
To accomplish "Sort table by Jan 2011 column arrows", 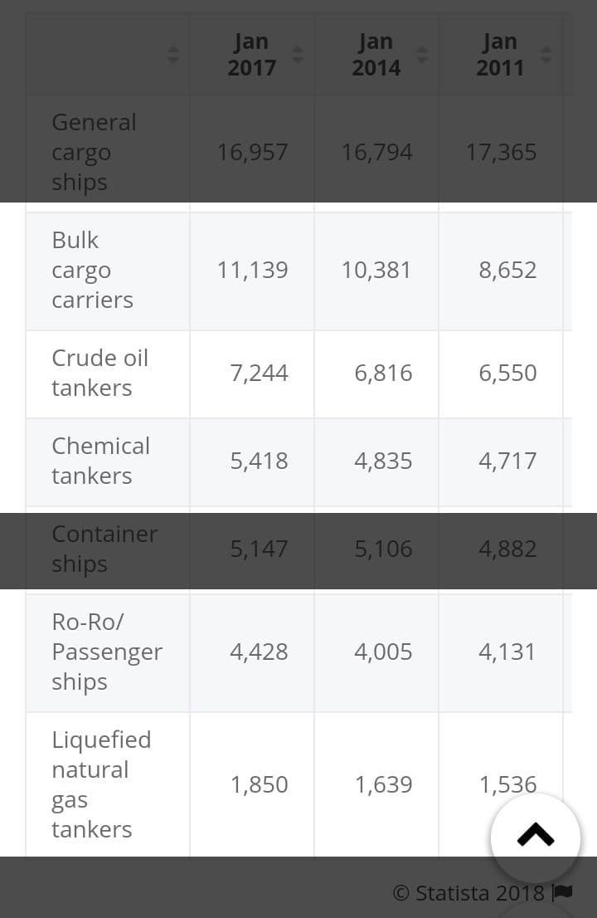I will pyautogui.click(x=546, y=55).
